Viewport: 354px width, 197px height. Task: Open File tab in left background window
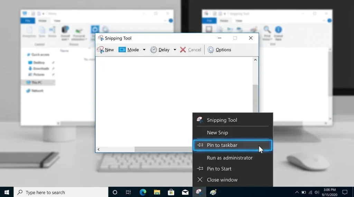coord(28,21)
